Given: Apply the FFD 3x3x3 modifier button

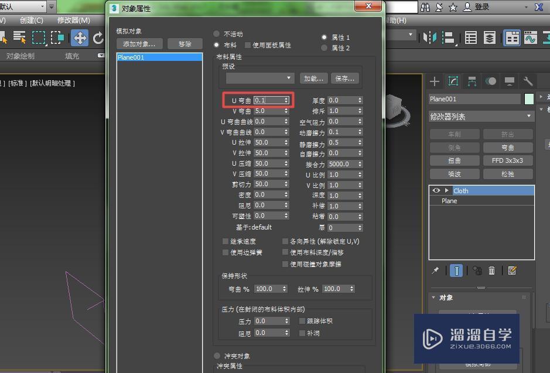Looking at the screenshot, I should [508, 160].
